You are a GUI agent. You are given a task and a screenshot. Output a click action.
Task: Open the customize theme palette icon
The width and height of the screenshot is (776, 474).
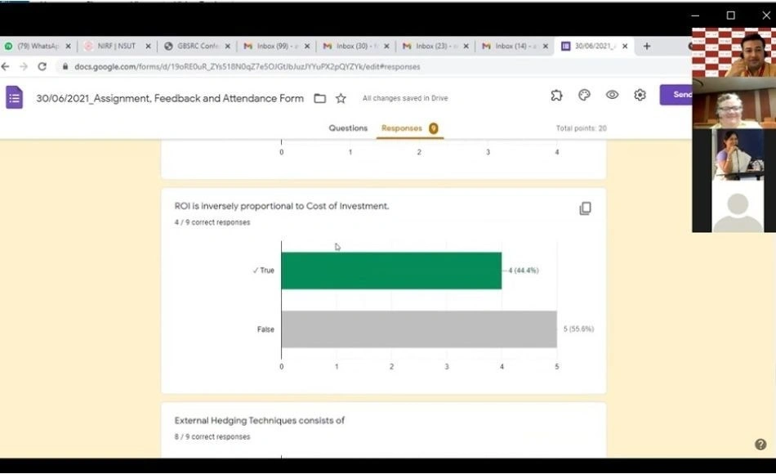click(584, 95)
